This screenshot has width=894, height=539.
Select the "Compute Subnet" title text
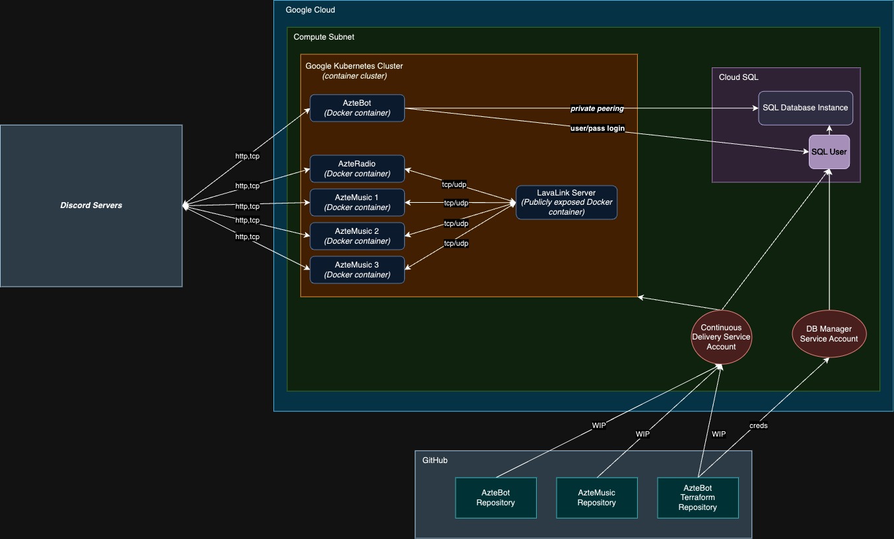[324, 37]
